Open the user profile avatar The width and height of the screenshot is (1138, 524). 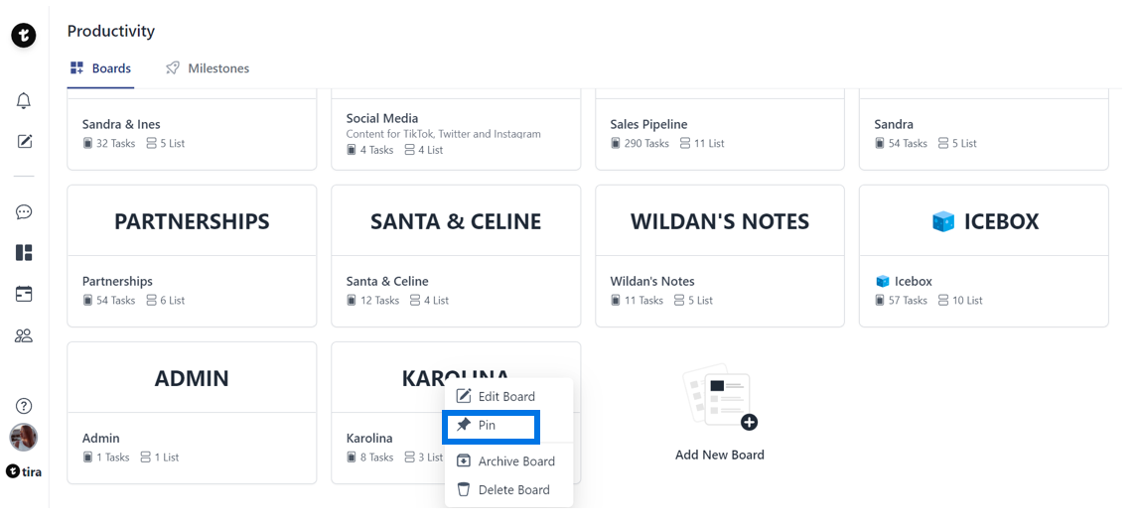[x=24, y=438]
